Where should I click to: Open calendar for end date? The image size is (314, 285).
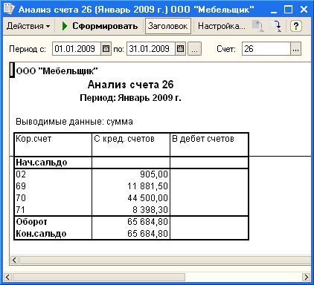coord(181,49)
